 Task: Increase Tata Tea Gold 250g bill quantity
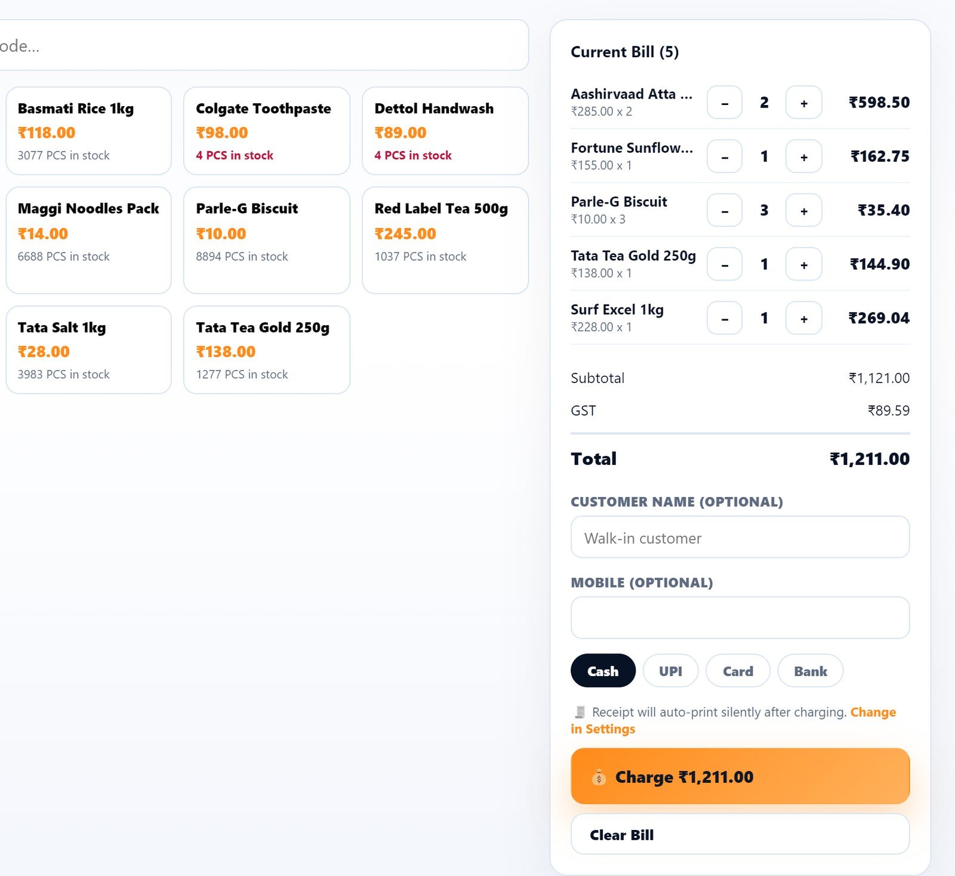pos(804,264)
